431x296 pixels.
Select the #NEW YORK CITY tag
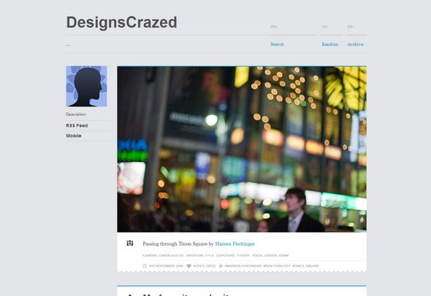pyautogui.click(x=277, y=266)
